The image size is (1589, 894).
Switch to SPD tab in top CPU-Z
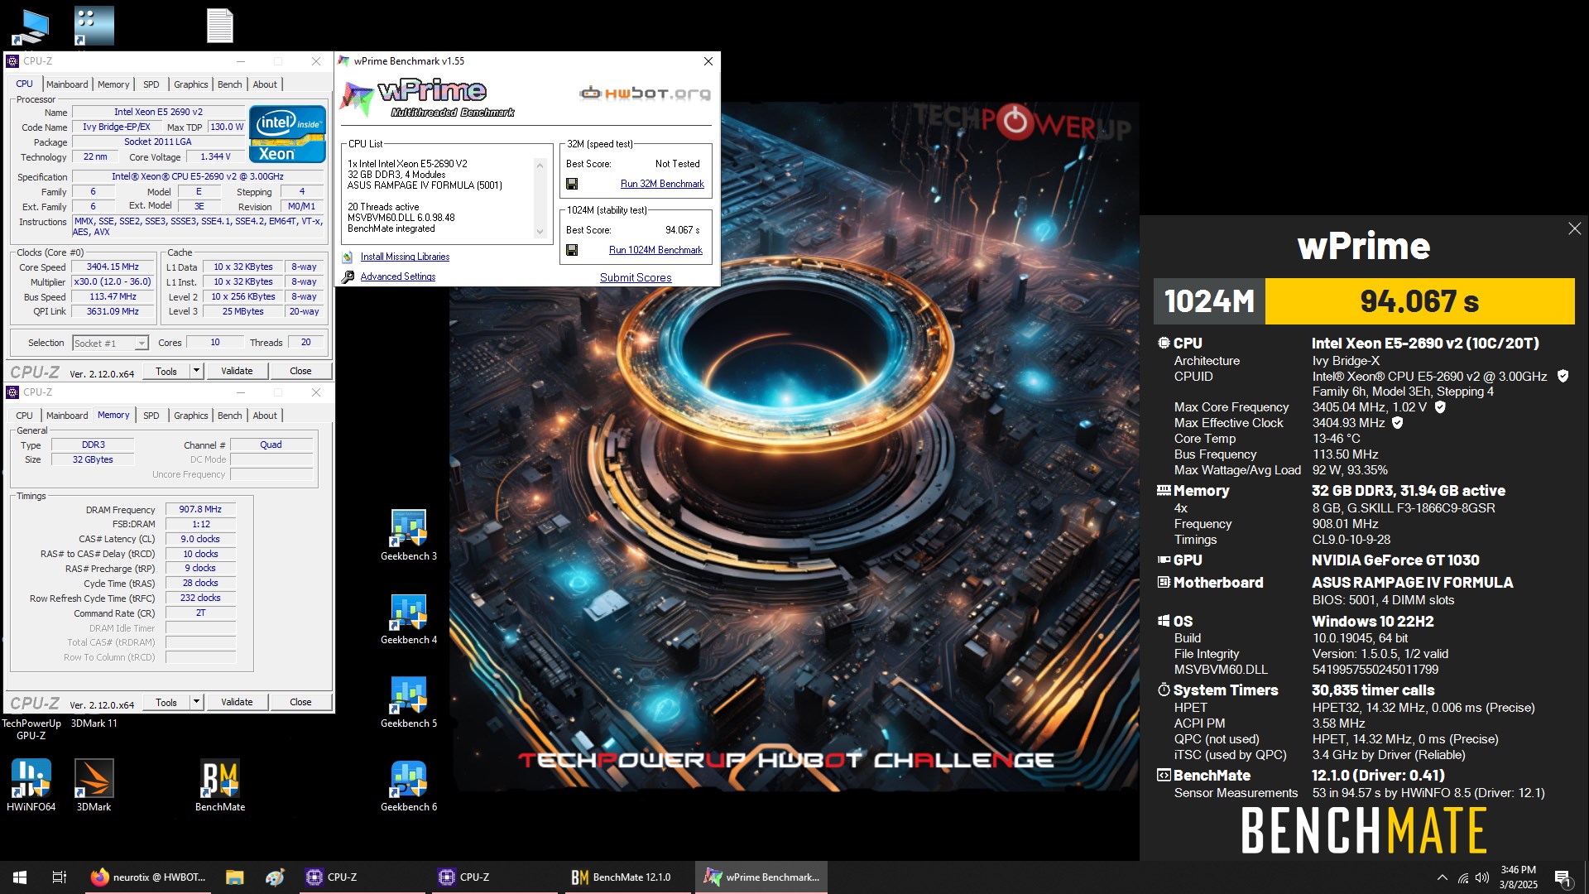151,84
